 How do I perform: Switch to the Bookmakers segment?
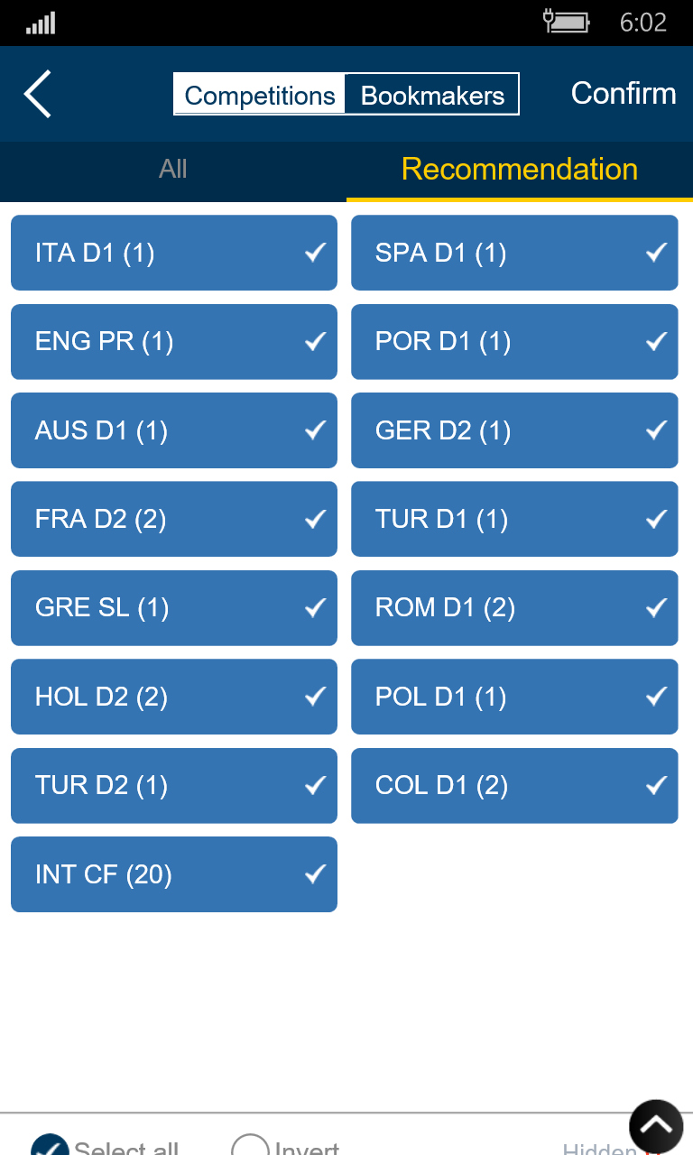(432, 95)
